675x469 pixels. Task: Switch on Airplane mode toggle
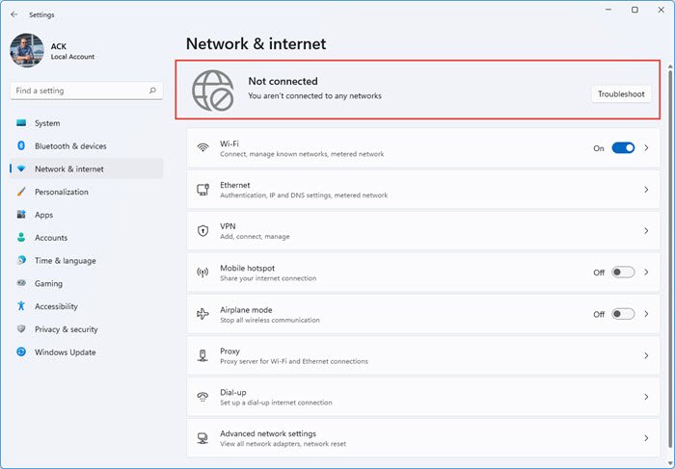pyautogui.click(x=623, y=314)
